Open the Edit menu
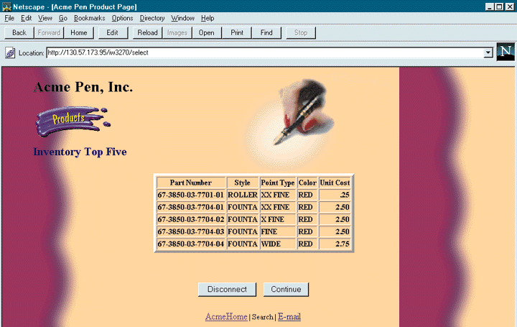 point(26,18)
